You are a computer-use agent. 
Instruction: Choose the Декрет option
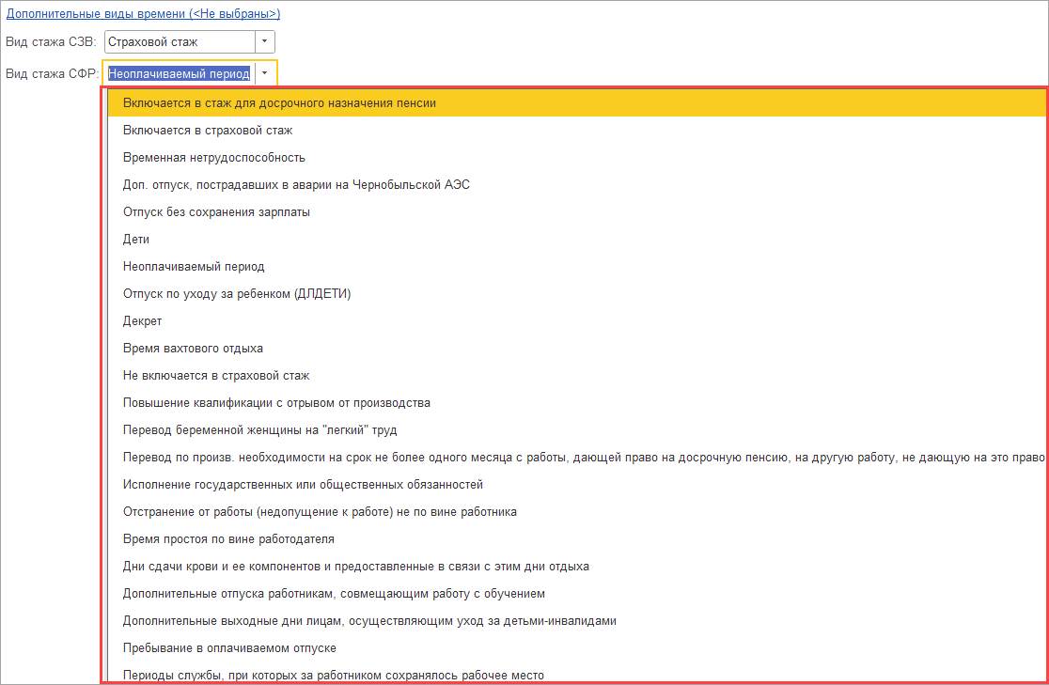[x=577, y=321]
